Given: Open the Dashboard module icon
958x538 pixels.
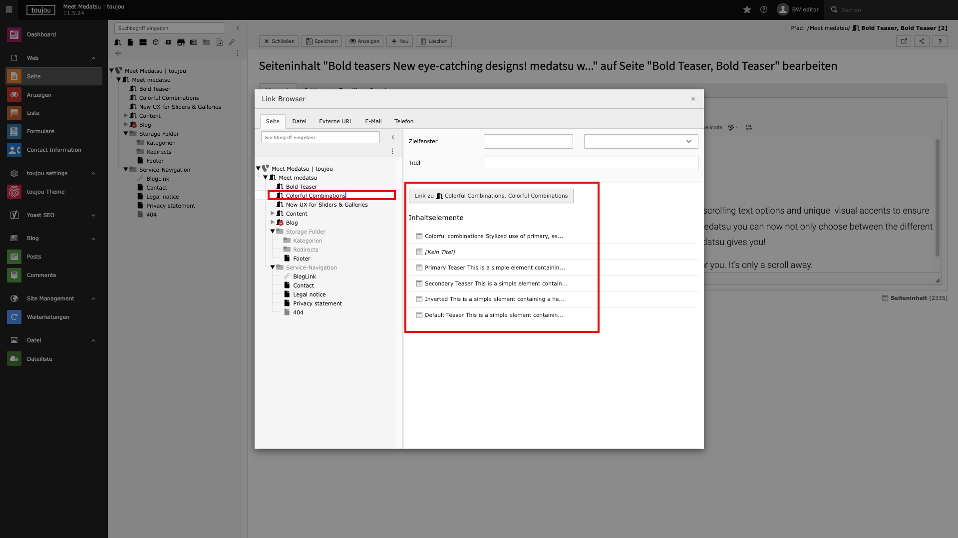Looking at the screenshot, I should (x=14, y=34).
